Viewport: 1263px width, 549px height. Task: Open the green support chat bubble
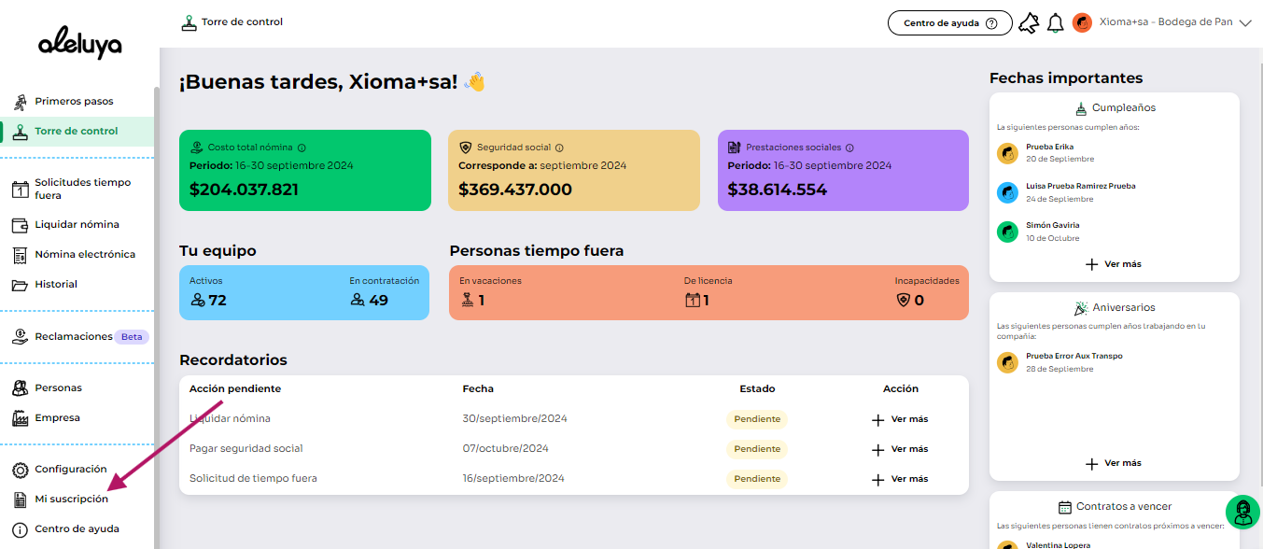(1242, 513)
